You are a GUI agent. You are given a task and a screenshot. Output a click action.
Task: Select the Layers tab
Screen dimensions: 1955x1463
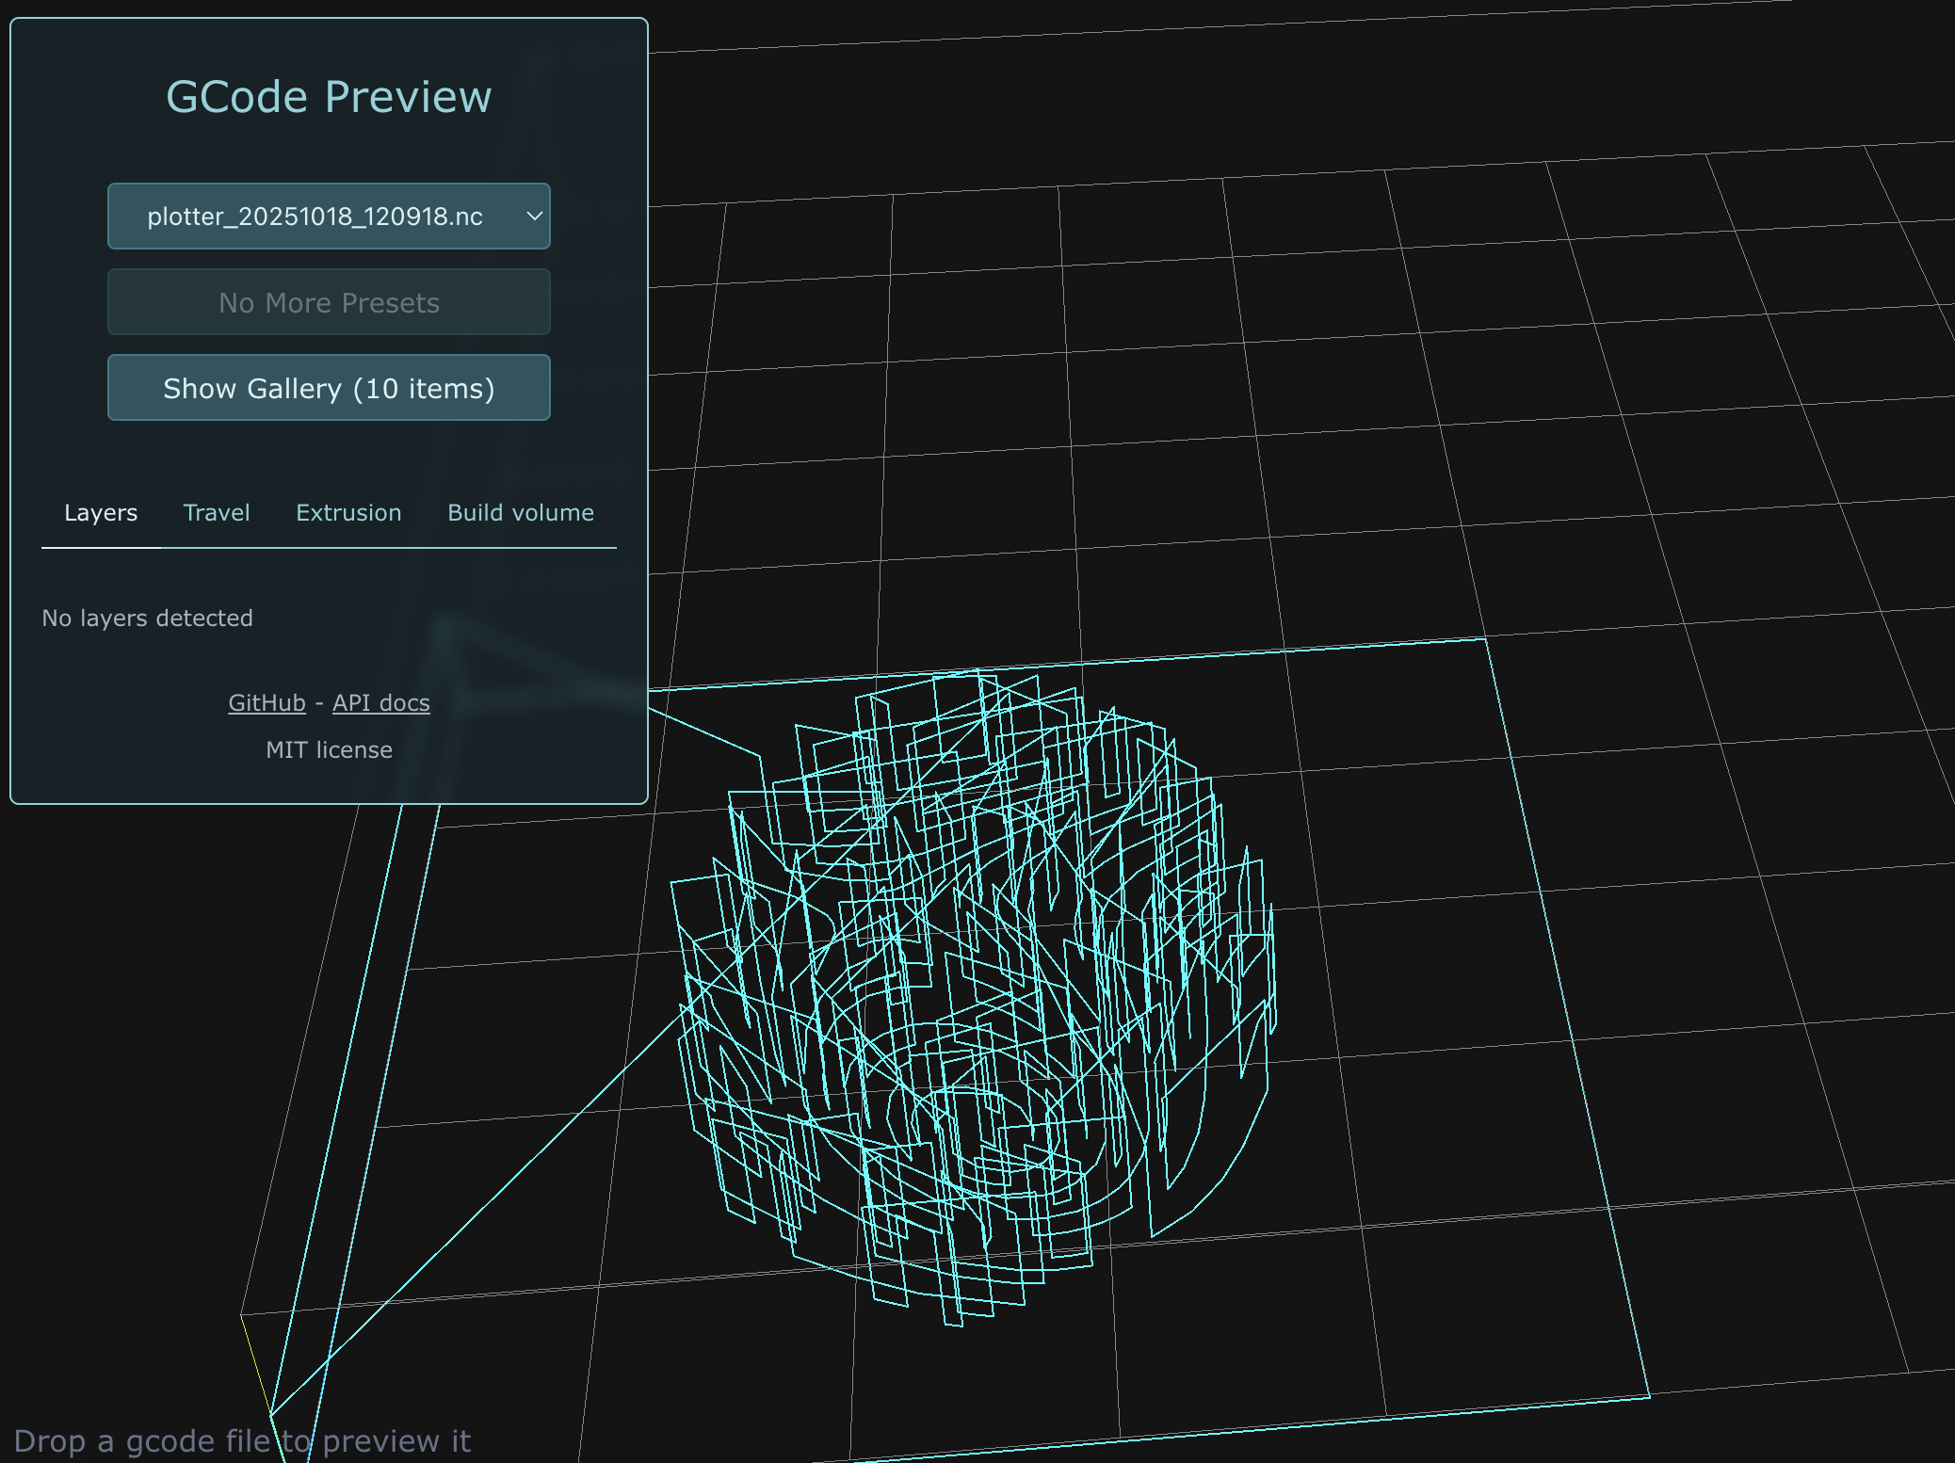(x=101, y=512)
